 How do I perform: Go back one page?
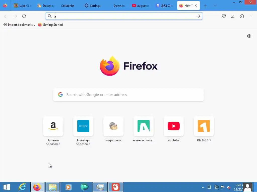coord(6,16)
